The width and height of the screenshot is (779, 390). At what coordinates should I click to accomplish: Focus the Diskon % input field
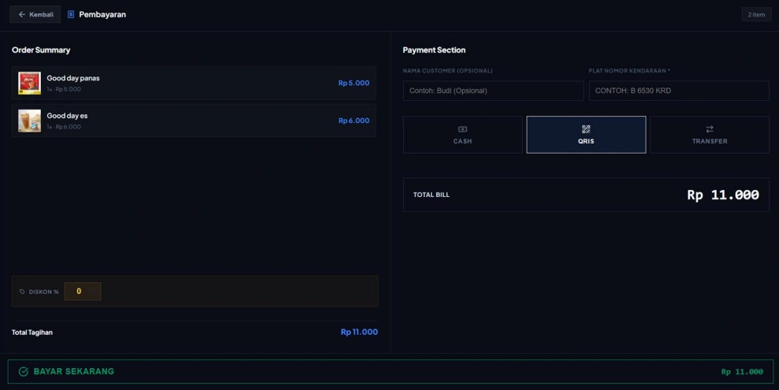[83, 292]
